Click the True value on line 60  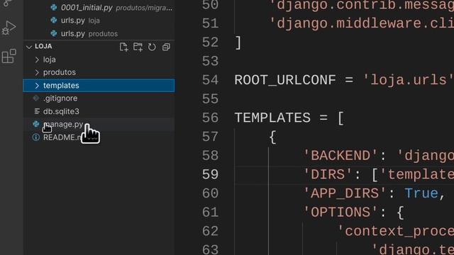tap(421, 193)
